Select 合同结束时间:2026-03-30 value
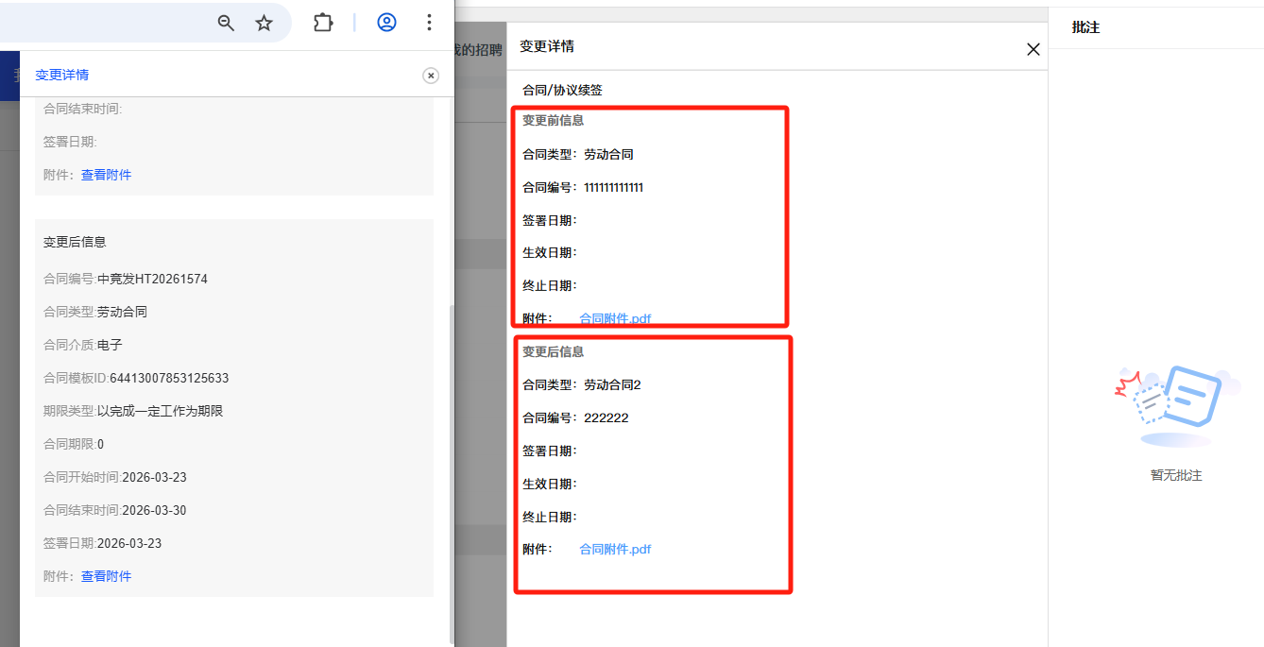Image resolution: width=1264 pixels, height=647 pixels. [154, 510]
